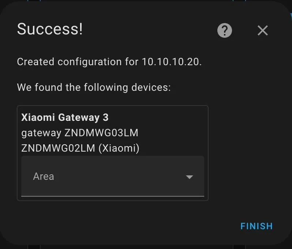Click the number 3 in device name
292x249 pixels.
click(x=105, y=117)
